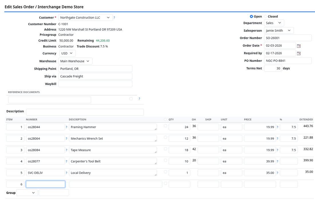The height and width of the screenshot is (206, 315).
Task: Open the Order Date calendar picker icon
Action: coord(298,46)
